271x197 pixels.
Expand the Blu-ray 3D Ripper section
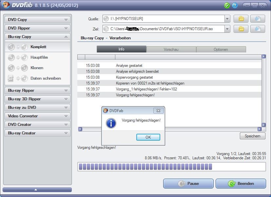pyautogui.click(x=37, y=99)
